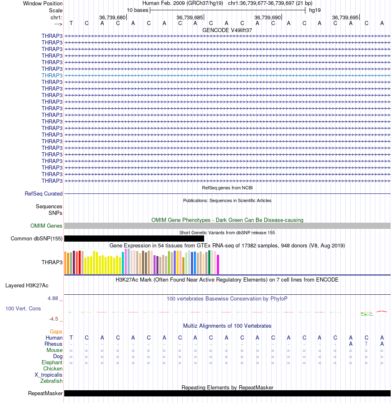
Task: Click the -4.5 PhyloP lower scale value
Action: click(54, 319)
